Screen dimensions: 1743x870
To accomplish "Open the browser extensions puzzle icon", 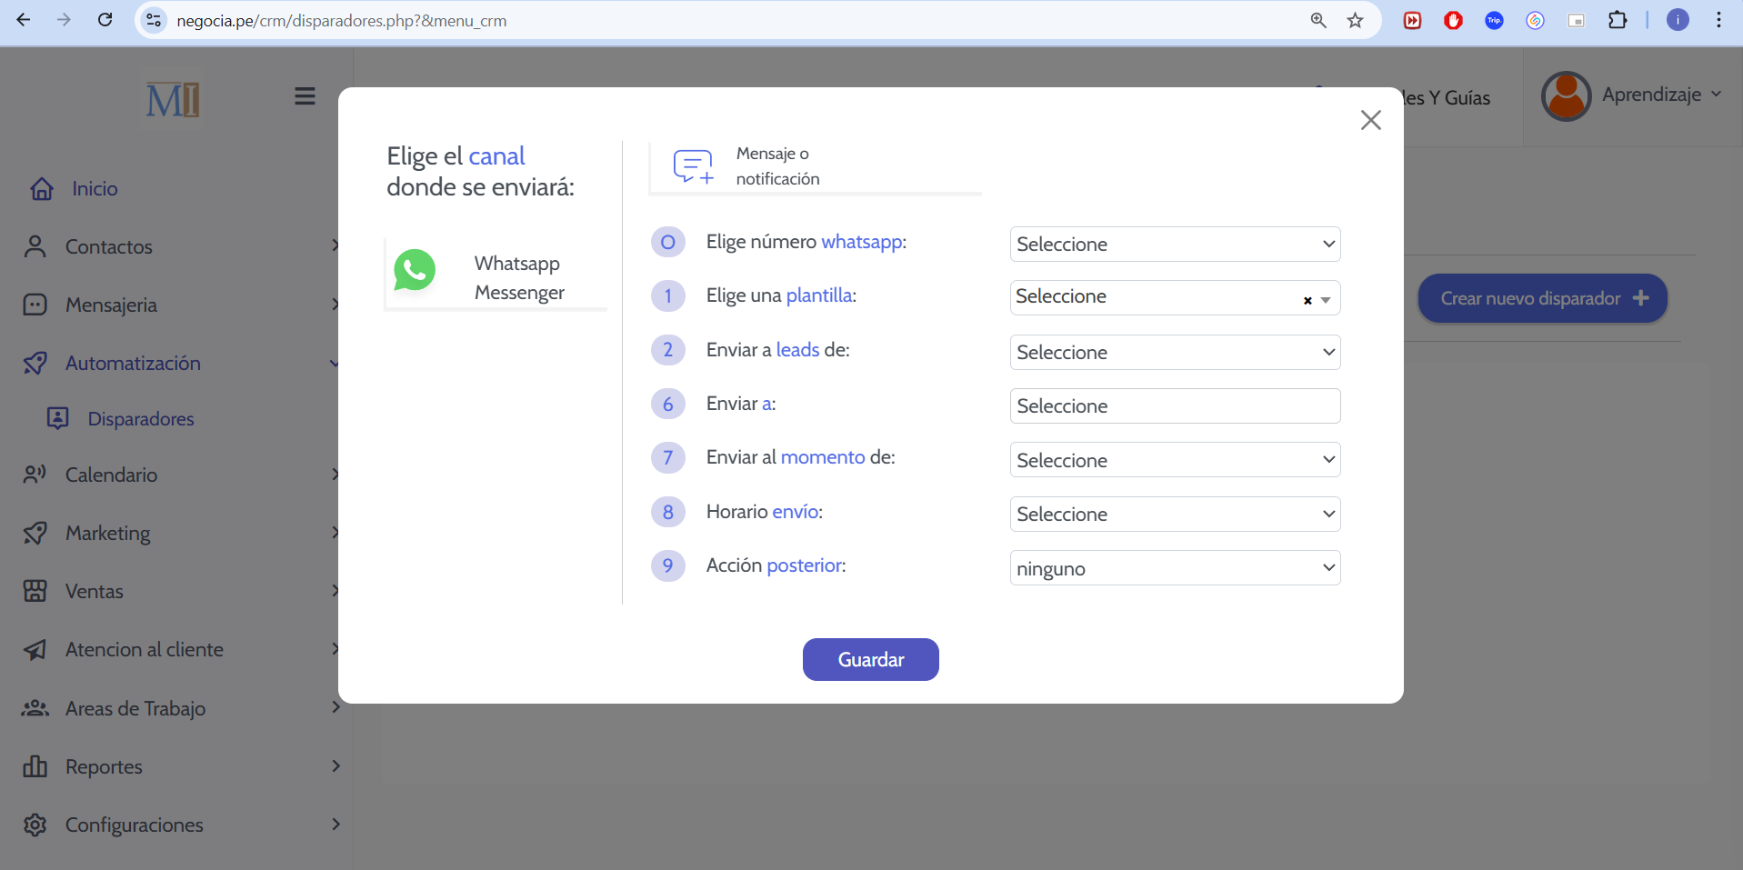I will pos(1618,20).
